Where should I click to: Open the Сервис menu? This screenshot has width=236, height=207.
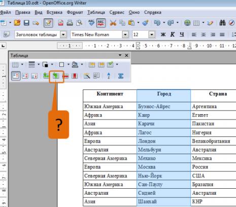(x=117, y=12)
